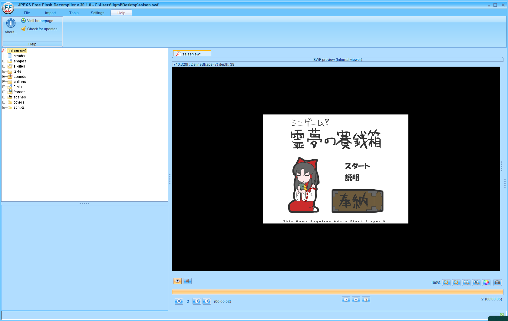Click the Reimu character in preview
The width and height of the screenshot is (508, 321).
pos(304,185)
